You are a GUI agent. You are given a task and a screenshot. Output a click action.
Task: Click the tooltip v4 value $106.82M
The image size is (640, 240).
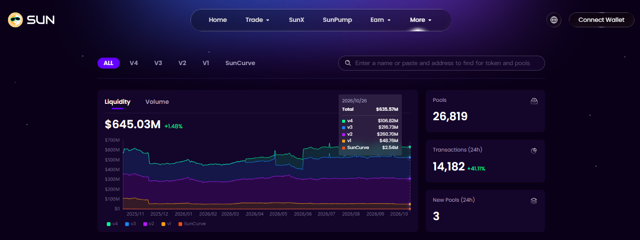tap(388, 120)
